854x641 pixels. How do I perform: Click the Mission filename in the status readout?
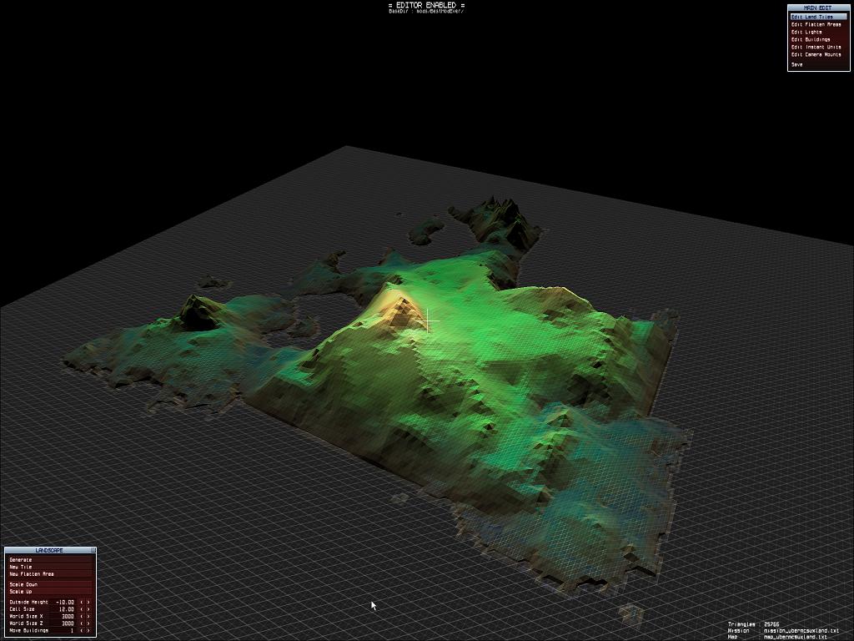click(x=801, y=631)
